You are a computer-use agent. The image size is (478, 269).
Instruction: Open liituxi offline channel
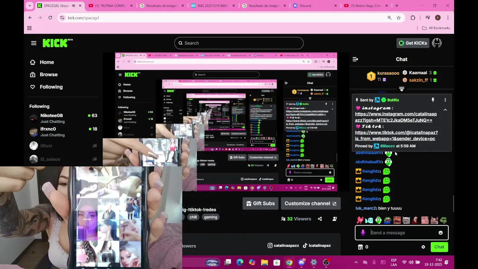(63, 146)
